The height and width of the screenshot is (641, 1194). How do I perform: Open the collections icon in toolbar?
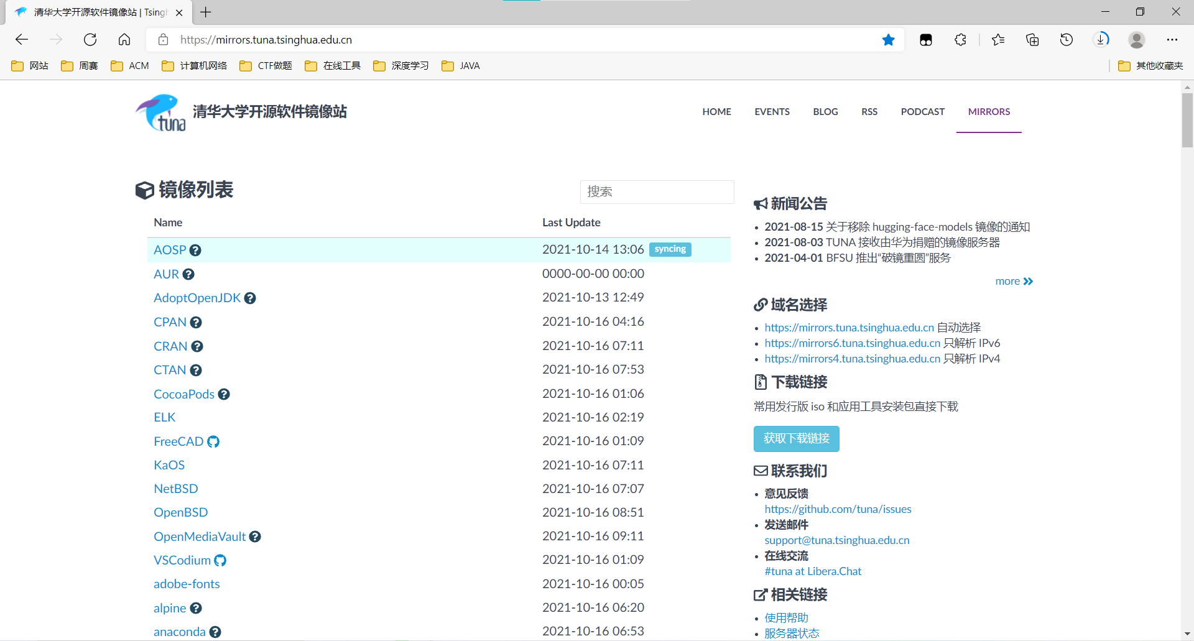[x=1032, y=40]
